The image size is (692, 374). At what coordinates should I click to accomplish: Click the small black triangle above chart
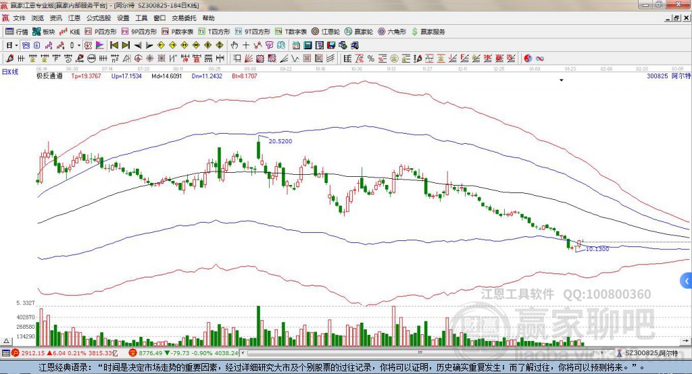click(561, 80)
